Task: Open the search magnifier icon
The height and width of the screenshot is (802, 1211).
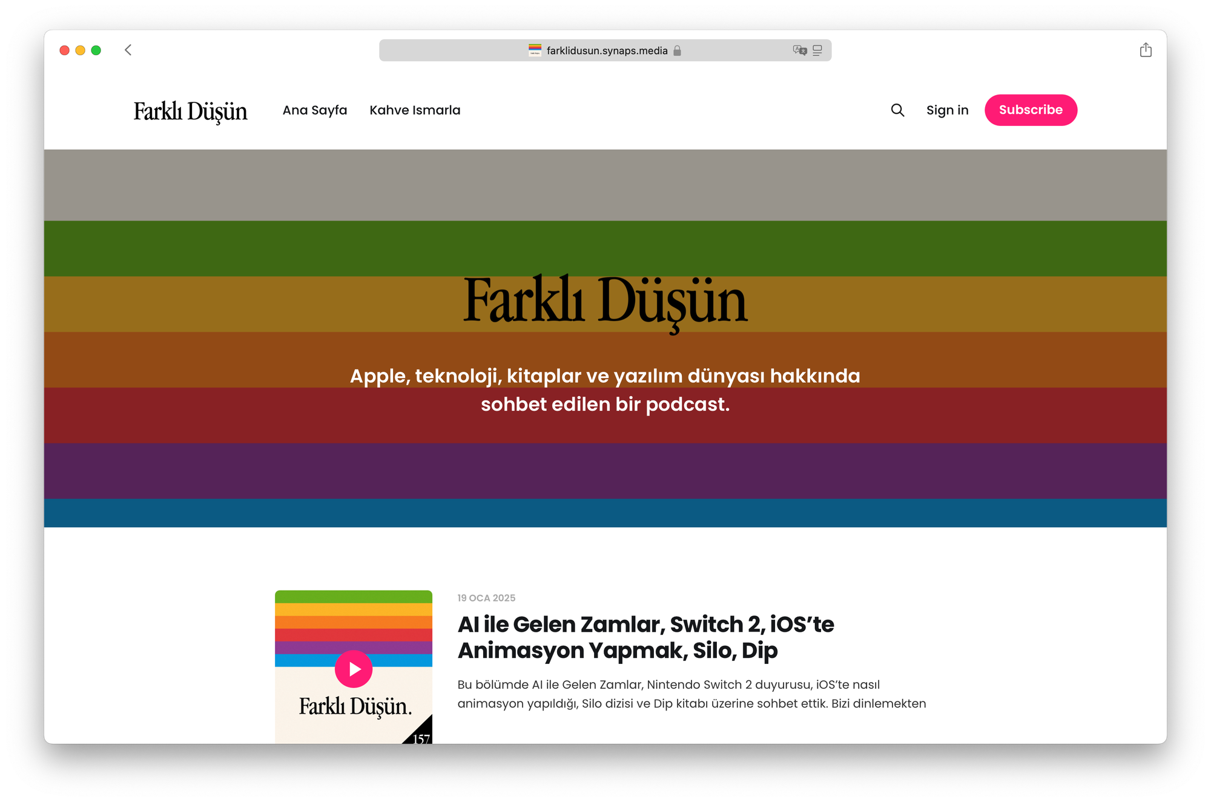Action: 897,110
